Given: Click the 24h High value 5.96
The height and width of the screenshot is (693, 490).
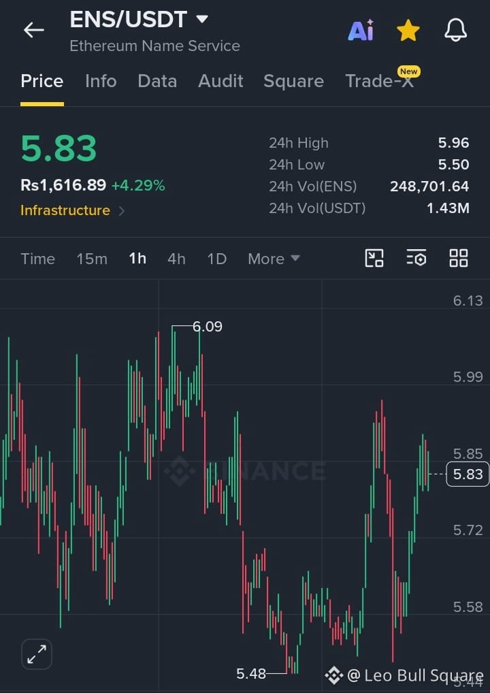Looking at the screenshot, I should tap(454, 143).
